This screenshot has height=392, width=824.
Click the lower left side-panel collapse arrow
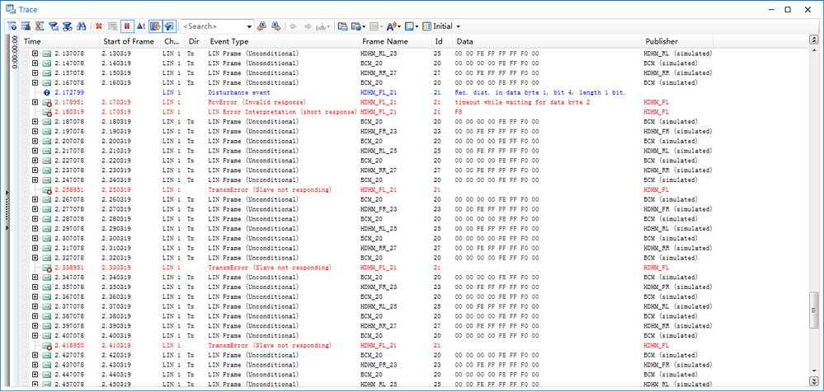tap(7, 228)
